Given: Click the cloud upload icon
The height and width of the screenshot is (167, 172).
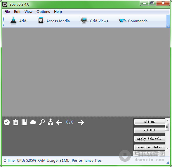Looking at the screenshot, I should point(33,122).
